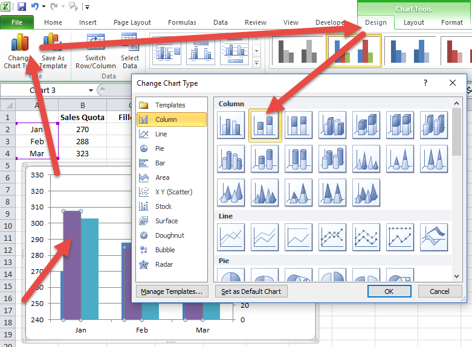Screen dimensions: 472x347
Task: Select Stock category in chart type list
Action: [172, 206]
